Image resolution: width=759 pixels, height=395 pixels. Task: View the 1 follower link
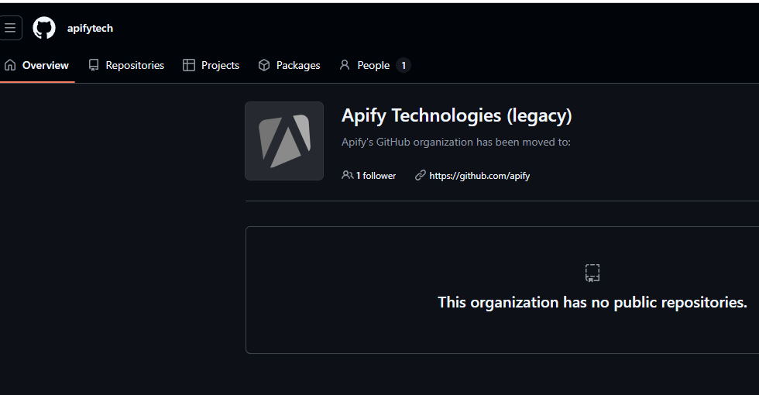coord(369,176)
